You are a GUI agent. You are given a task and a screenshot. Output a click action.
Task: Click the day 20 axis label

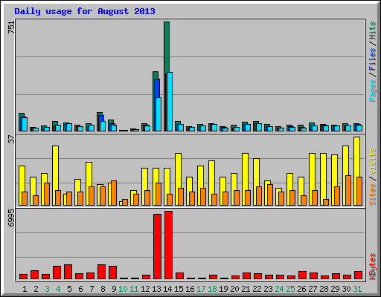point(234,289)
